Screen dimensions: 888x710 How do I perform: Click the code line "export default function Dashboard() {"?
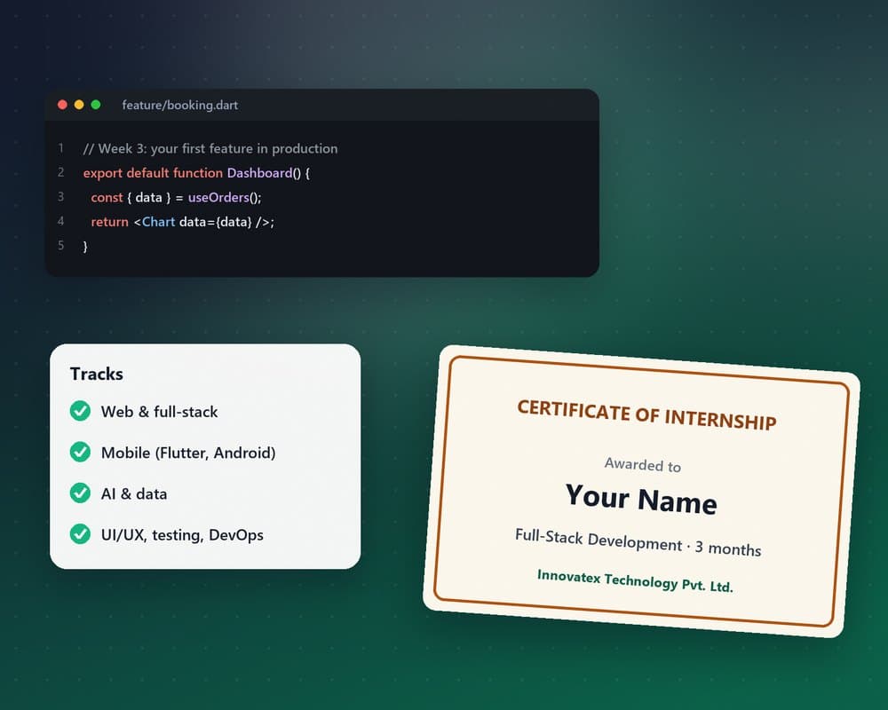(196, 173)
